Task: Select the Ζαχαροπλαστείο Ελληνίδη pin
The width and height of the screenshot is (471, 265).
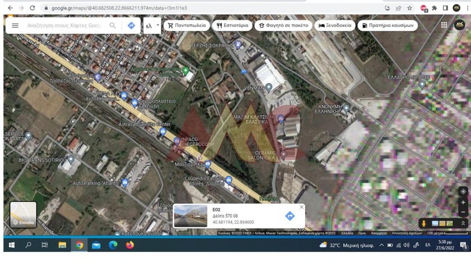Action: [135, 103]
